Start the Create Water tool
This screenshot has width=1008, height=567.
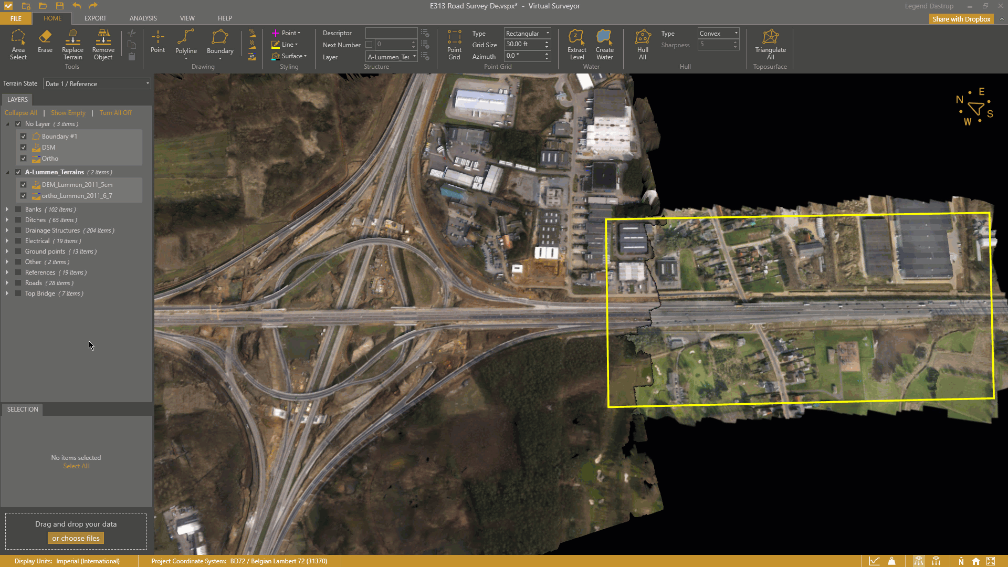(604, 44)
